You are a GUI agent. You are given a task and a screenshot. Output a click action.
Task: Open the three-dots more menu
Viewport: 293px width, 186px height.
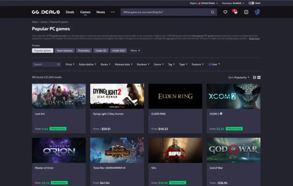(113, 12)
